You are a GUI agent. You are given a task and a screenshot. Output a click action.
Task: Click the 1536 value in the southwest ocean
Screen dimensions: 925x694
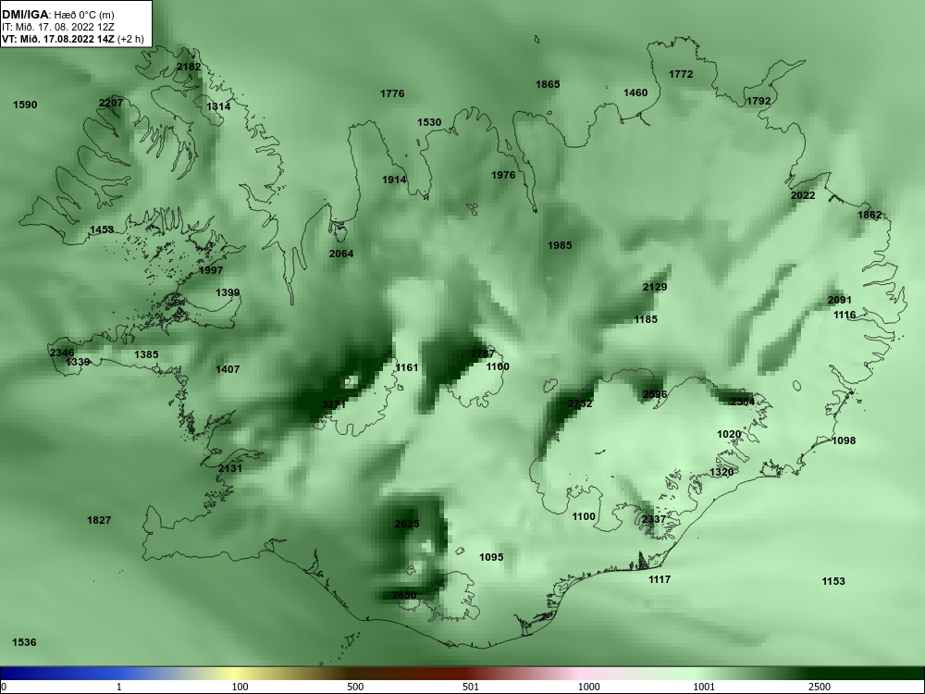coord(24,642)
